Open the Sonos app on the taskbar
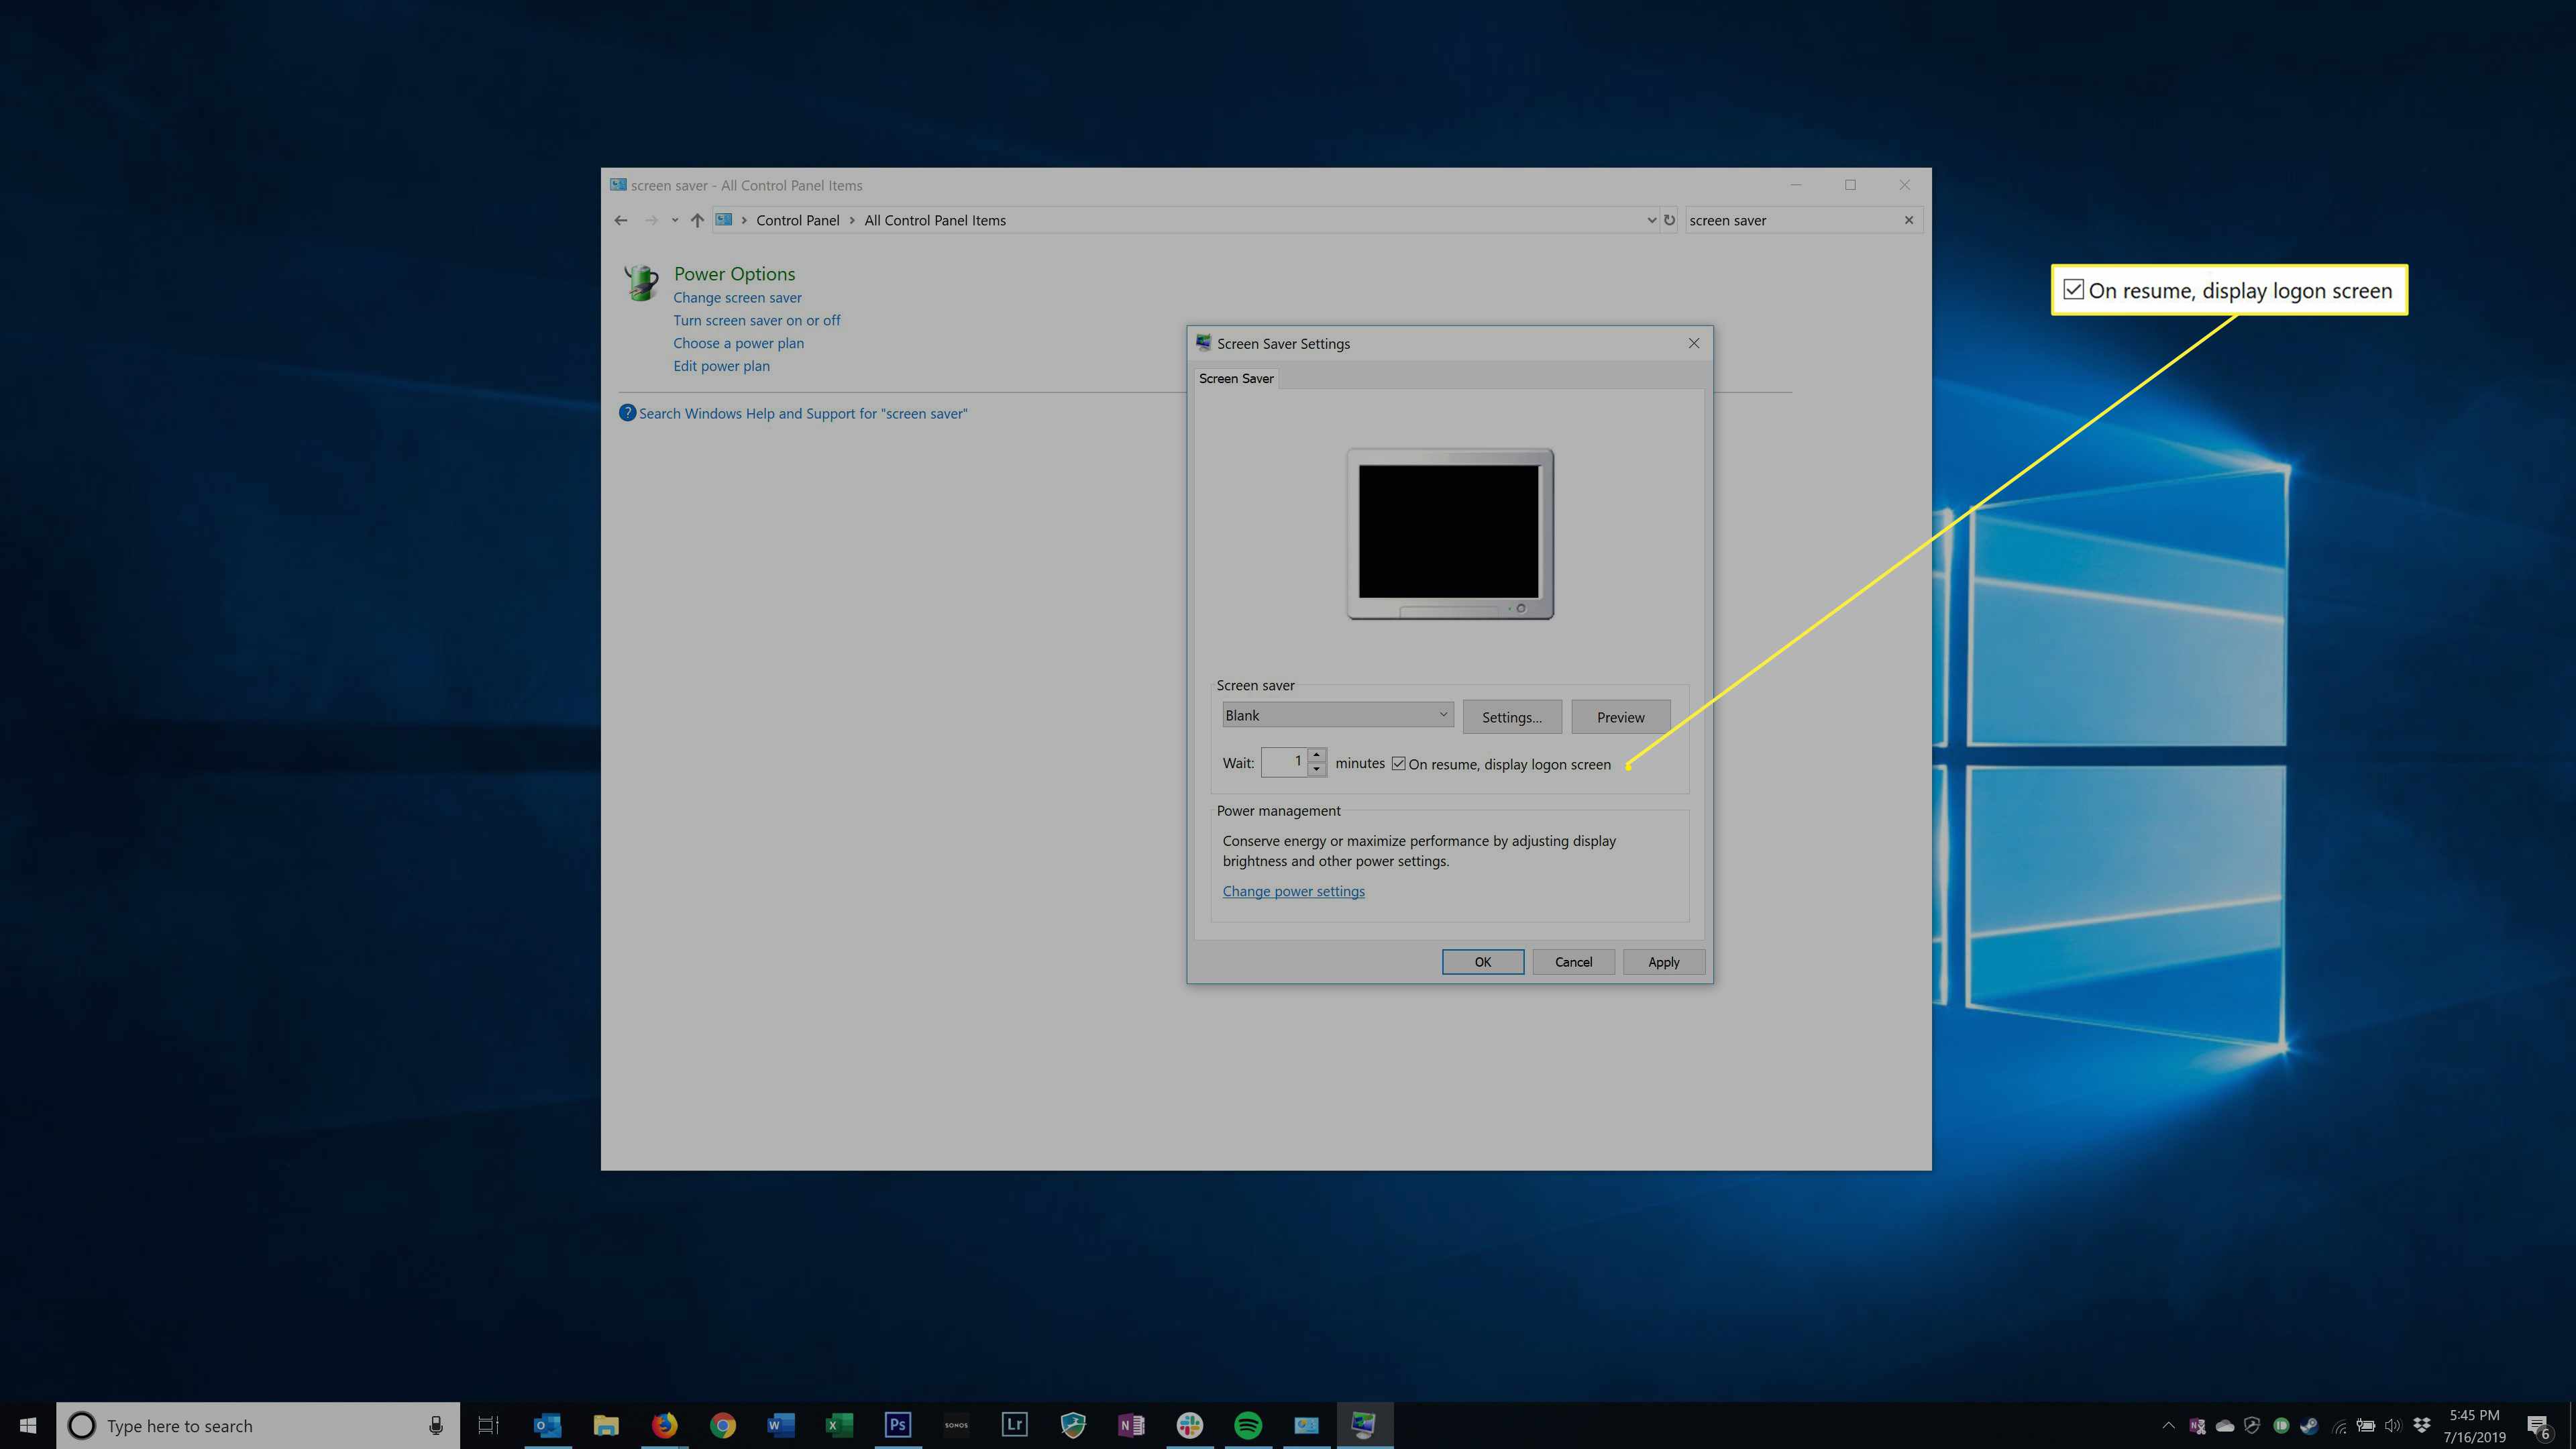 [956, 1425]
